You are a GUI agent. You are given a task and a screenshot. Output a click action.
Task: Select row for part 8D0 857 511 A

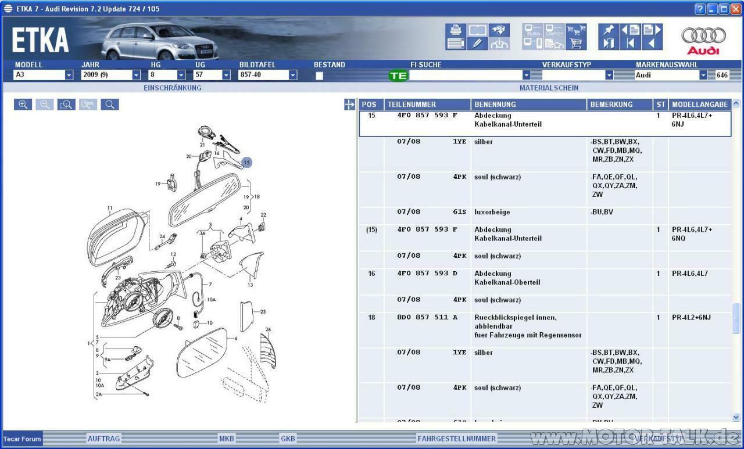pyautogui.click(x=427, y=318)
